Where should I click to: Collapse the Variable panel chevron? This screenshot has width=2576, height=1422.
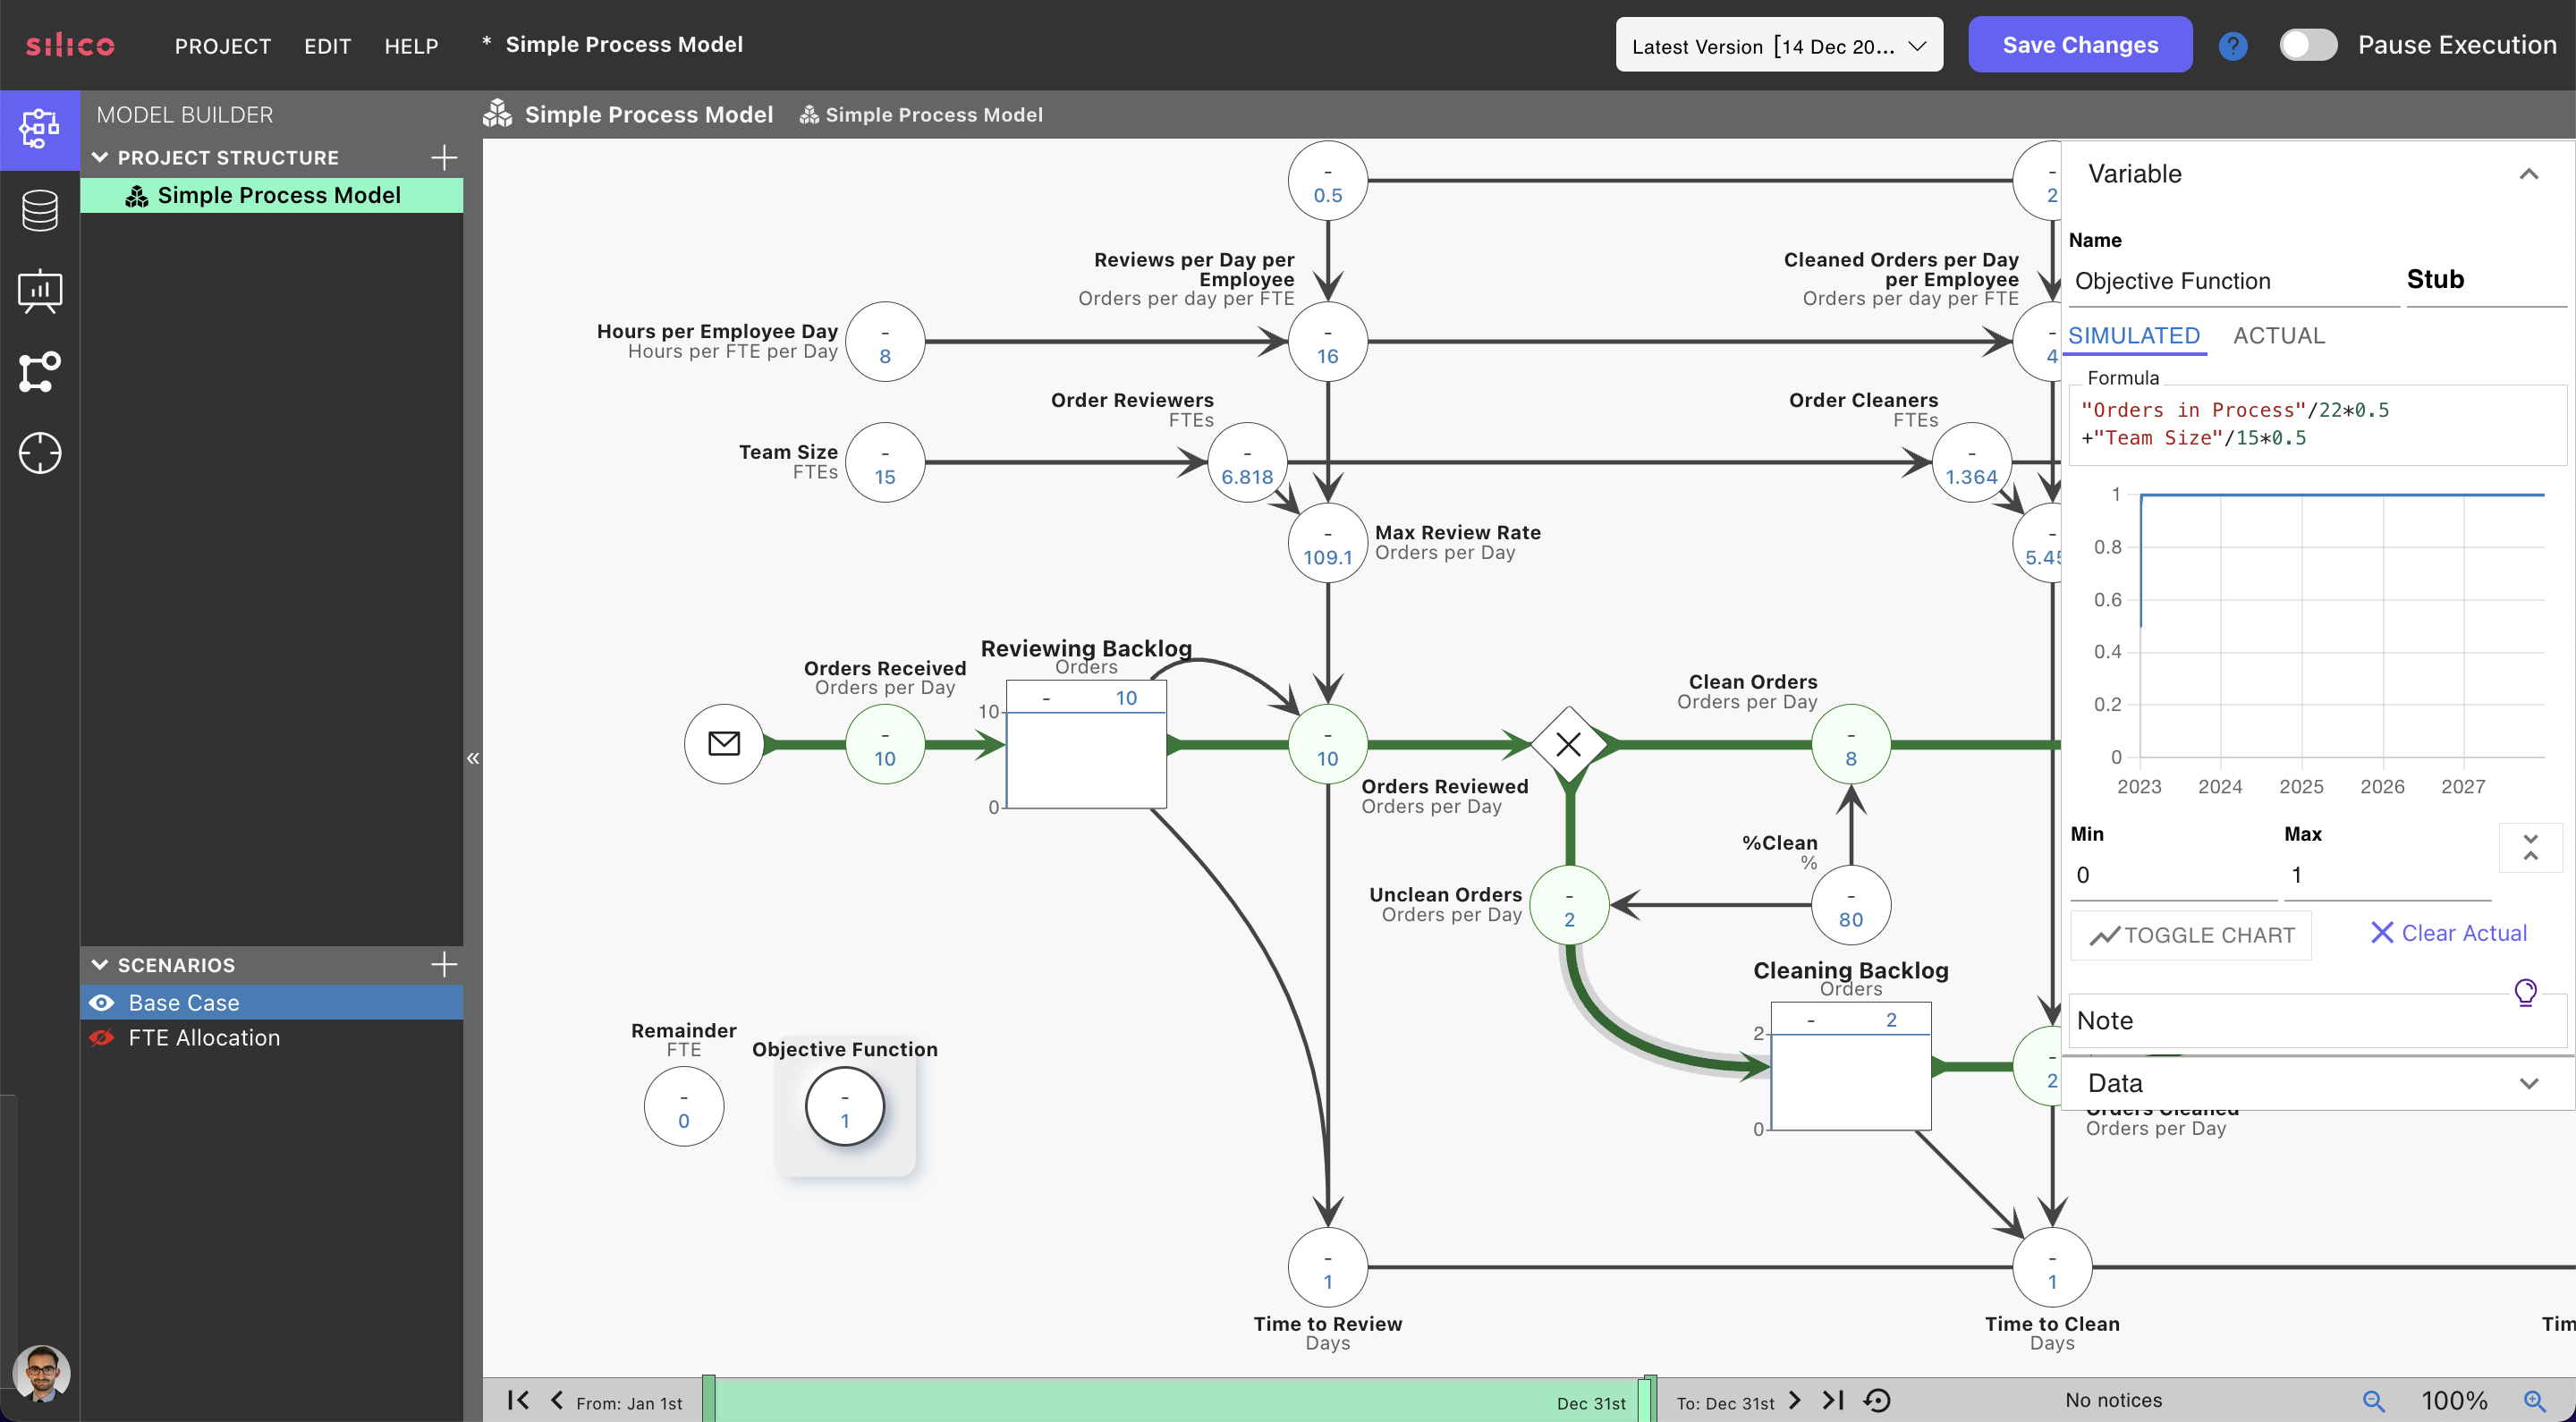pos(2528,174)
